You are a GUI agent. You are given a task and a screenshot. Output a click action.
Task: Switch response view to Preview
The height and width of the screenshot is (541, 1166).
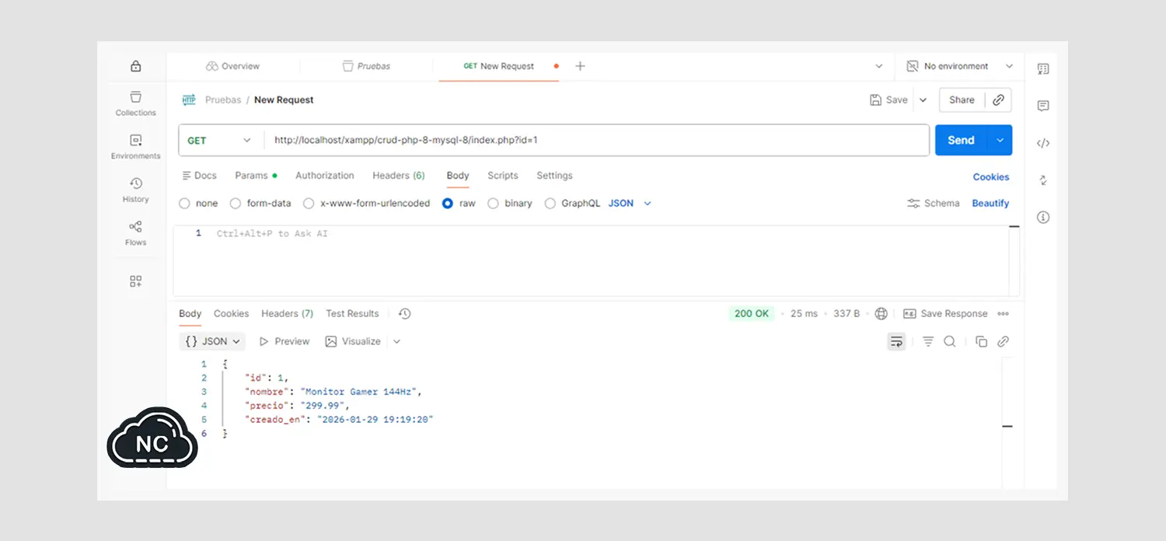pos(285,341)
